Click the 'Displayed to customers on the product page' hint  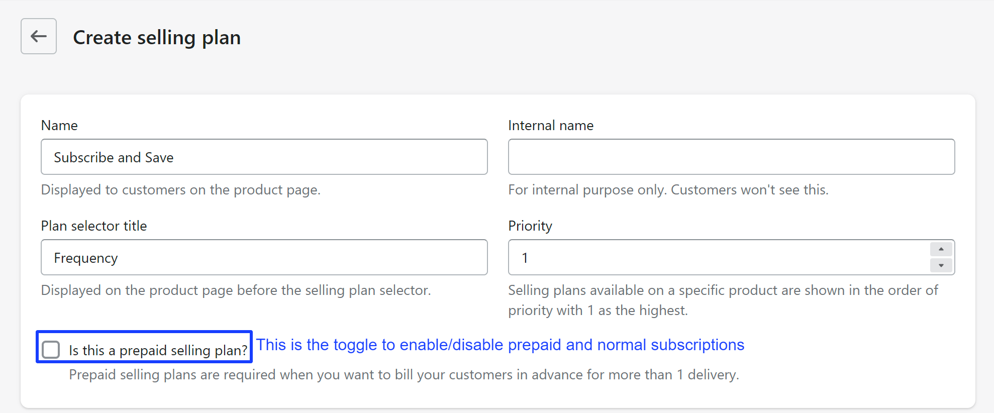180,190
